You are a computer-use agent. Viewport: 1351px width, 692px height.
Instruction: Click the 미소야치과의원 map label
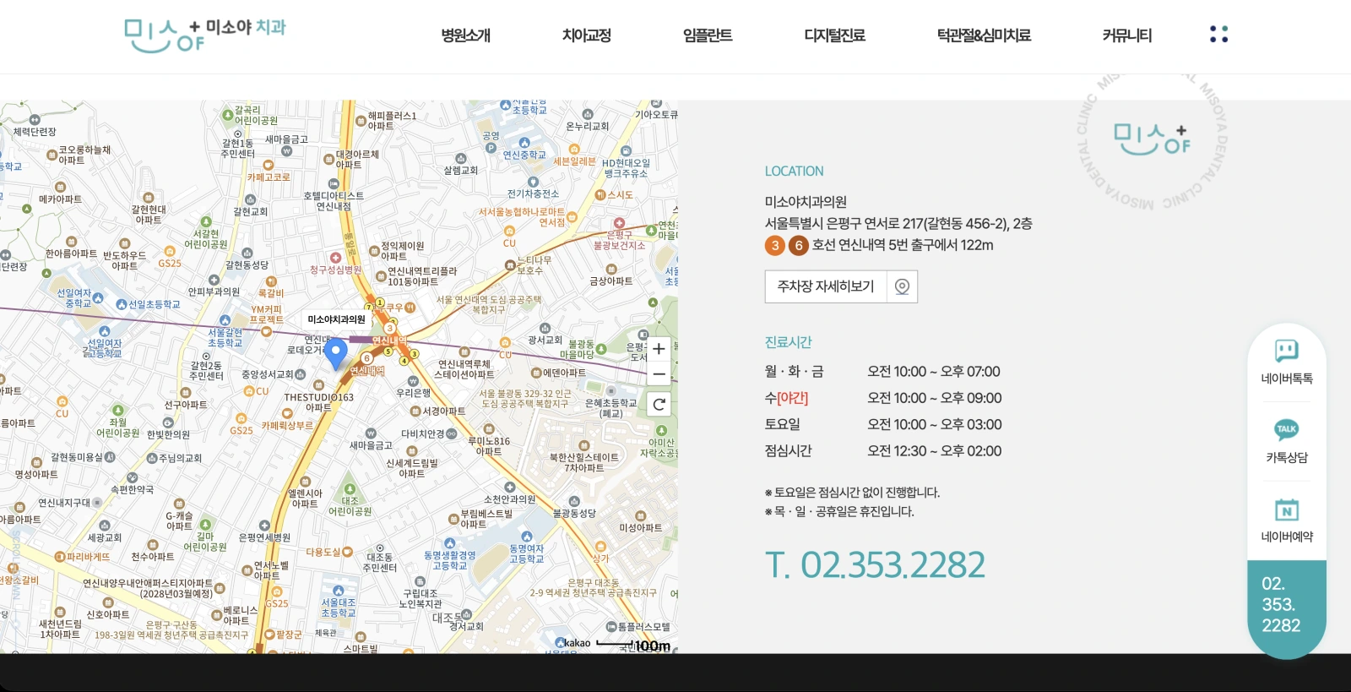(336, 319)
